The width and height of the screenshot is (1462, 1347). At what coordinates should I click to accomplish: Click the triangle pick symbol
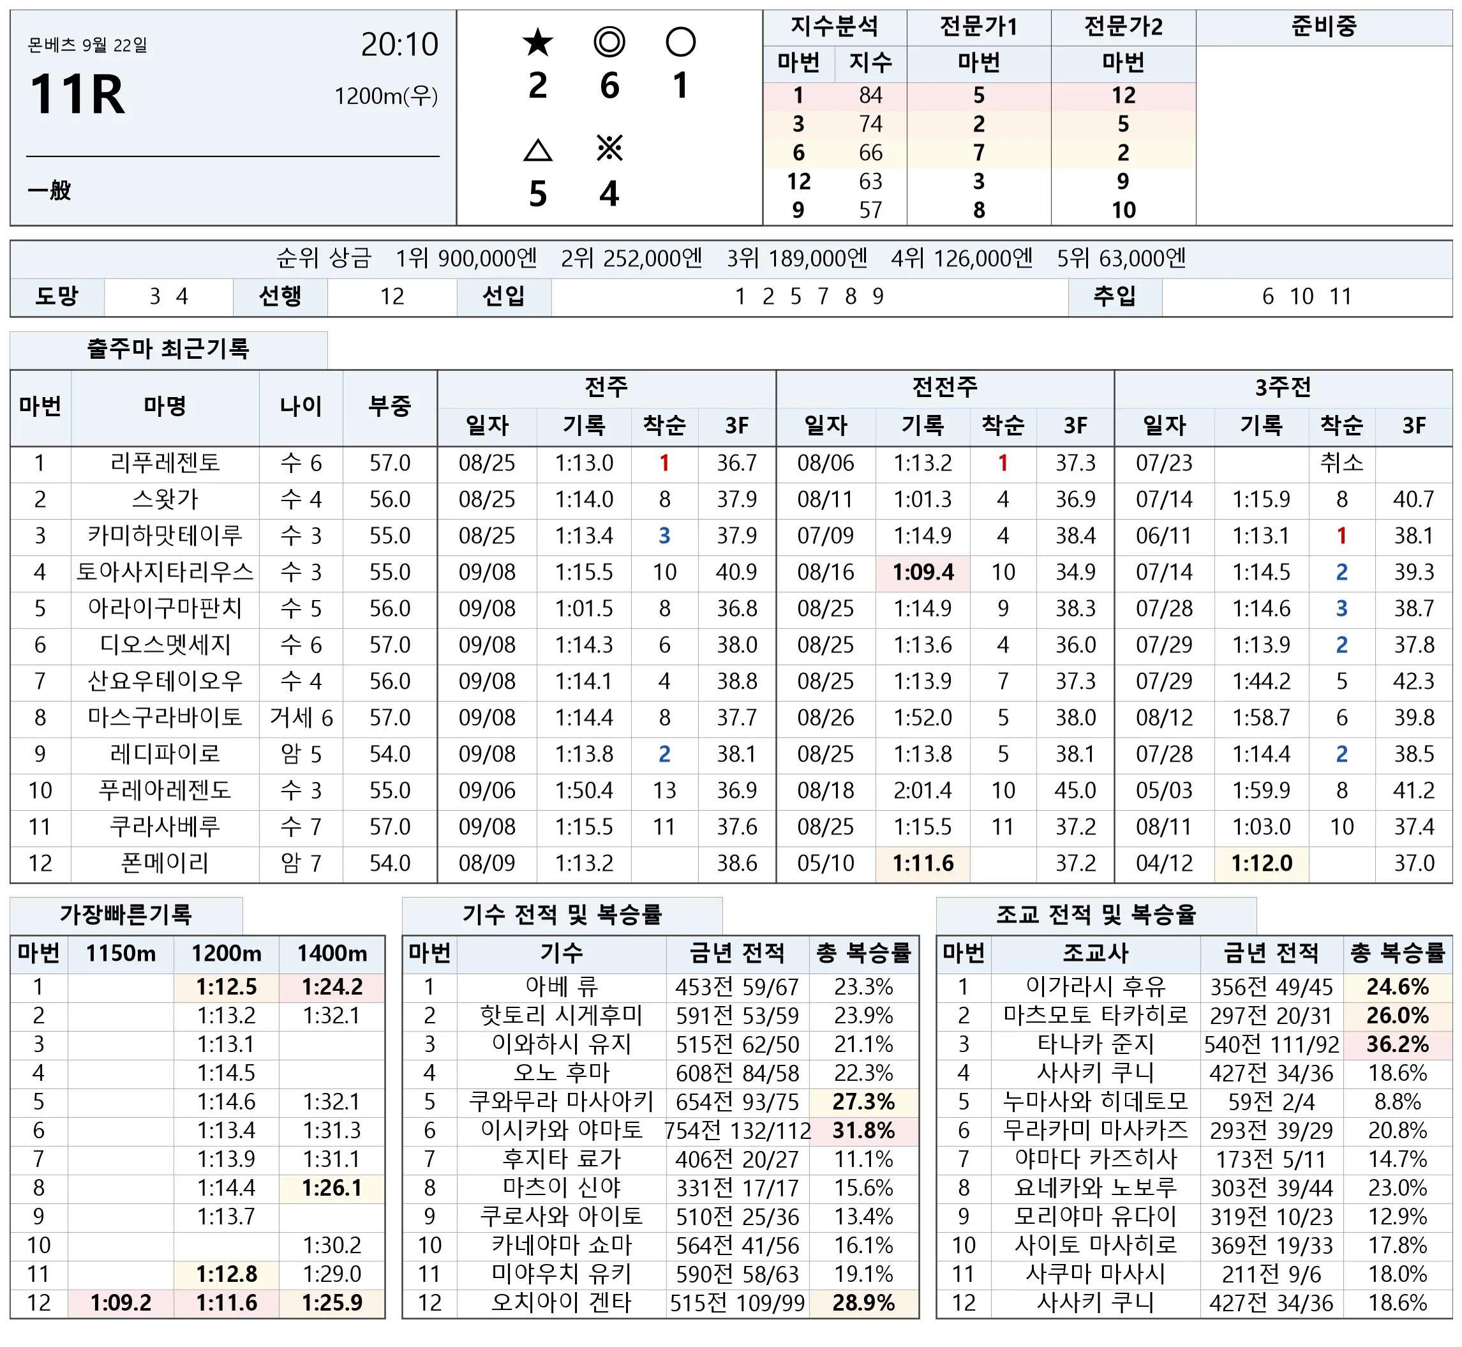click(537, 150)
